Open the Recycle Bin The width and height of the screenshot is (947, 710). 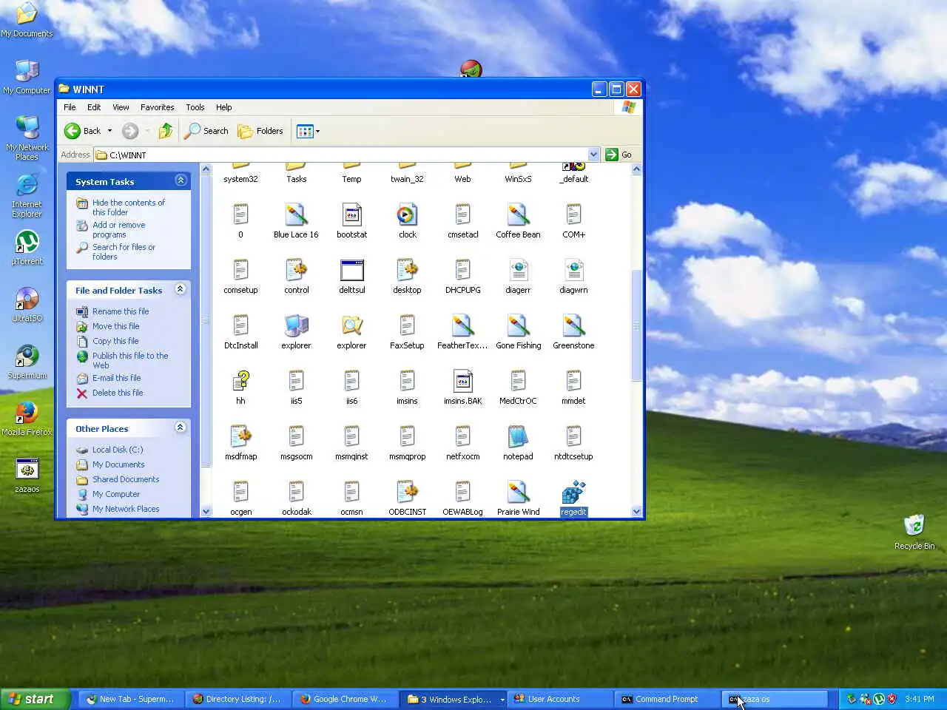tap(914, 532)
